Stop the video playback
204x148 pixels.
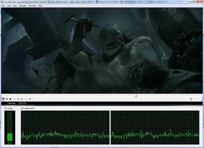click(10, 99)
